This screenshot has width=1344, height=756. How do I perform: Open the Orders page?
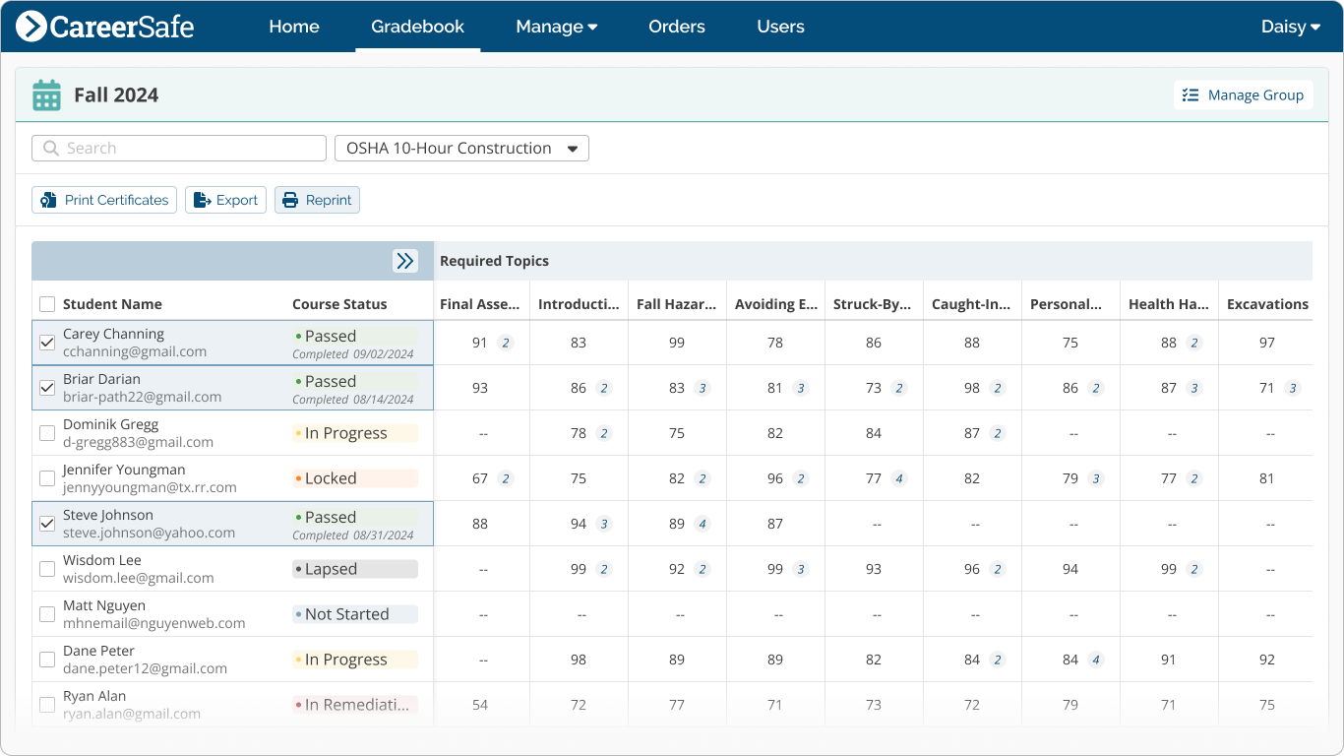[x=676, y=27]
